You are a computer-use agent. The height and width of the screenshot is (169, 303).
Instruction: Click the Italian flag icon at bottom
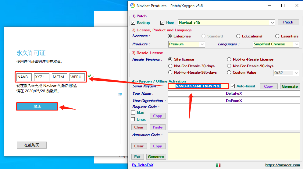click(218, 165)
